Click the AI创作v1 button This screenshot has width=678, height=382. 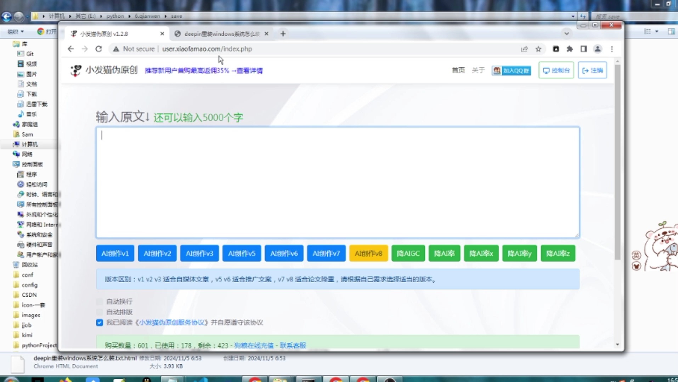coord(115,254)
